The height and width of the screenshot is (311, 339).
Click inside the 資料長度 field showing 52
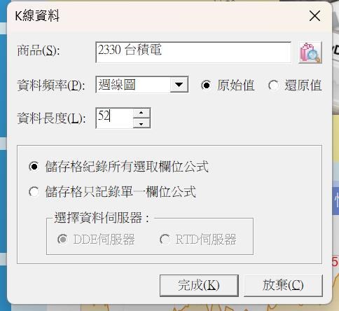114,118
